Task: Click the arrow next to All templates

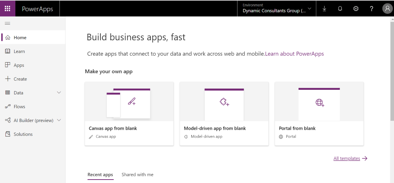Action: point(365,158)
